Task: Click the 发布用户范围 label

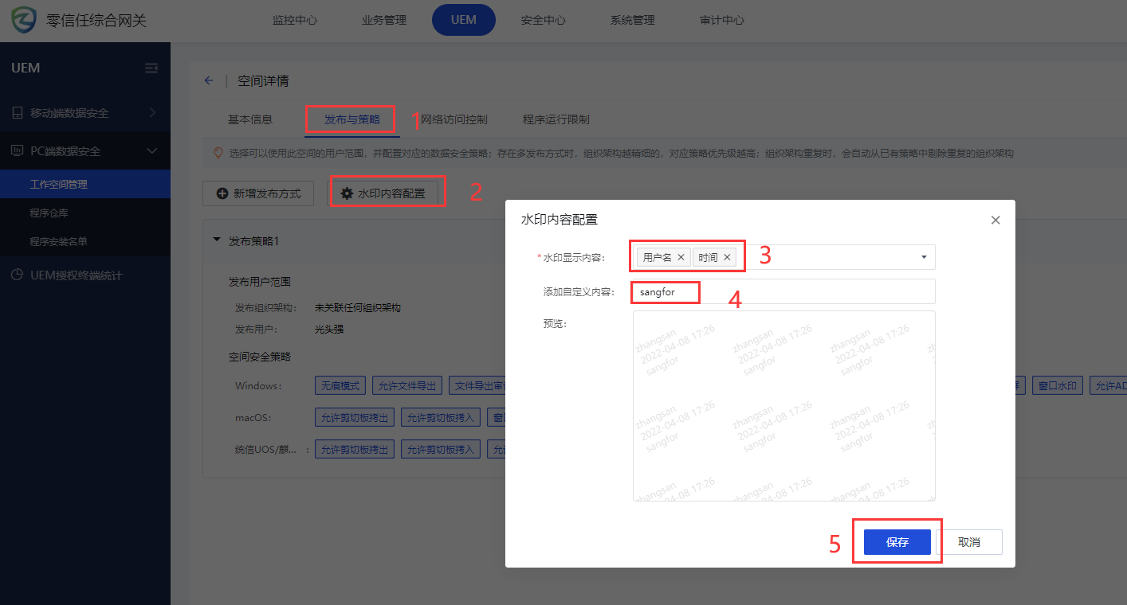Action: click(x=260, y=282)
